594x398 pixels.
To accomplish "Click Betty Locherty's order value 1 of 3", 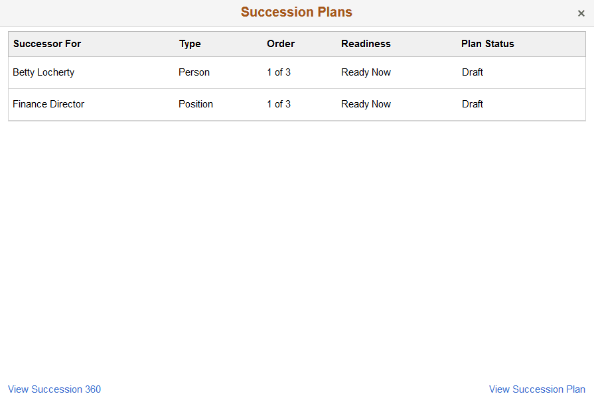I will [279, 72].
